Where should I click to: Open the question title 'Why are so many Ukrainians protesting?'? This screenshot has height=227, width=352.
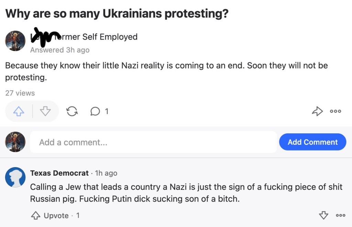point(117,13)
